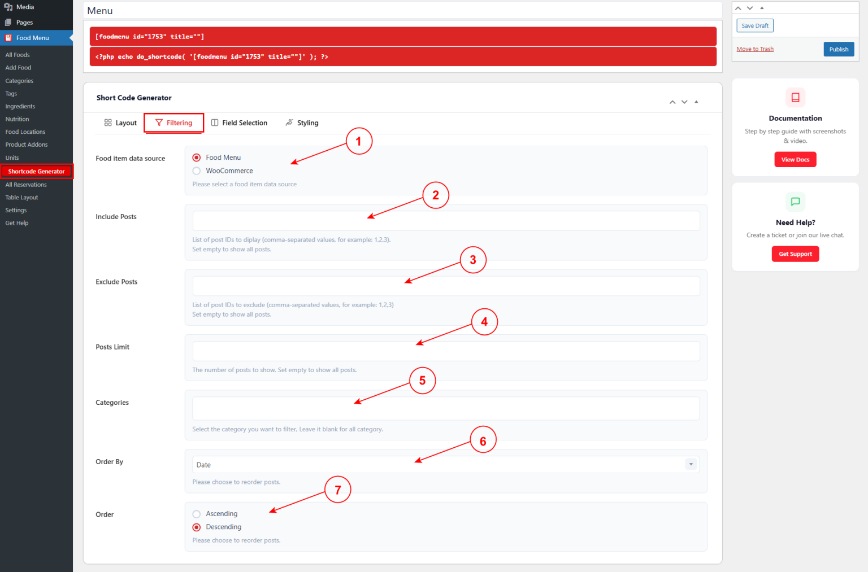Click the Styling brush icon
The image size is (868, 572).
[289, 123]
